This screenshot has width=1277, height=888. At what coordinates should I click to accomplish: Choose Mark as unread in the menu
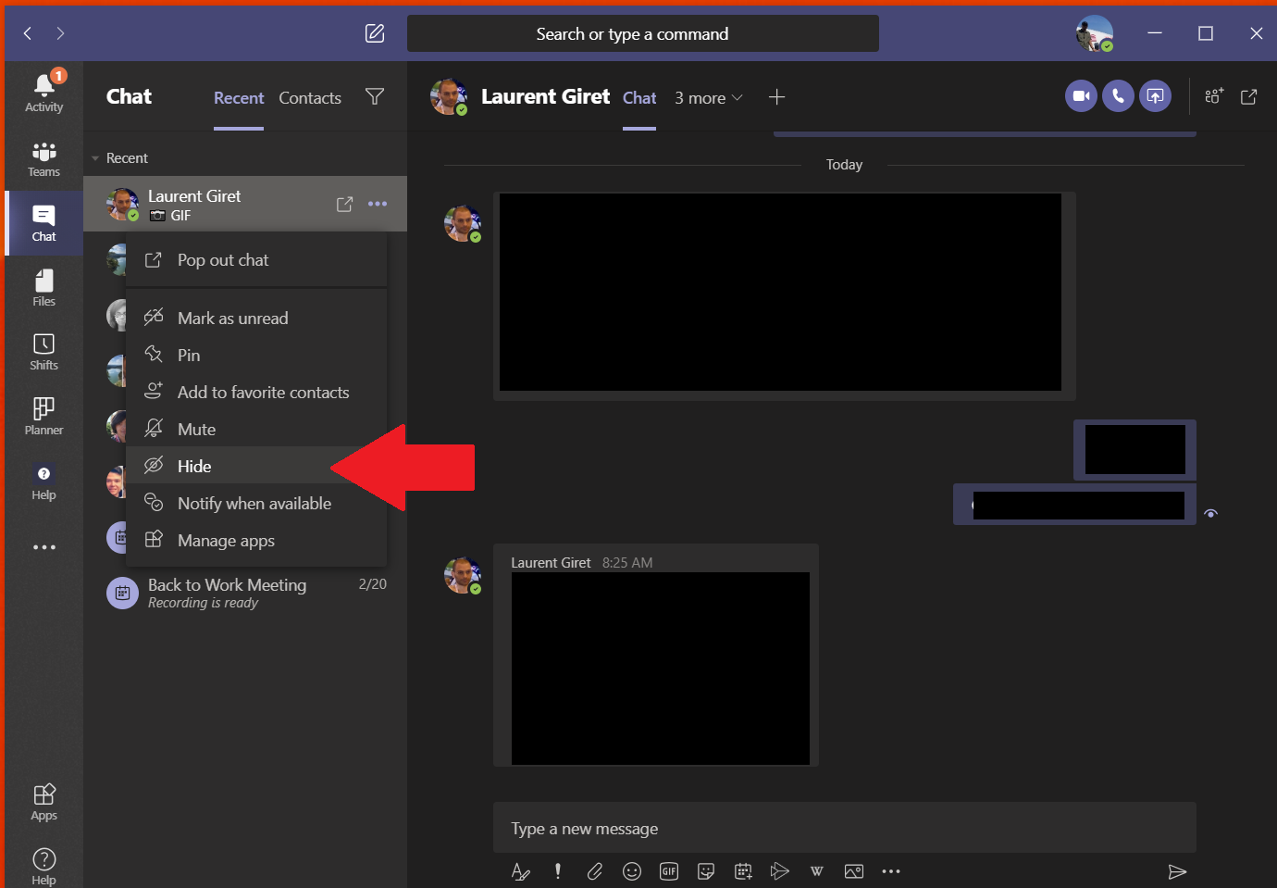256,318
